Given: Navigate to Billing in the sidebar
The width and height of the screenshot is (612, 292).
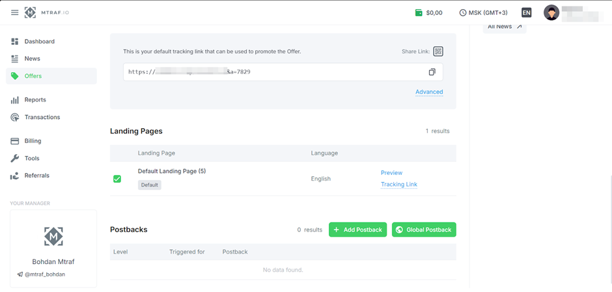Looking at the screenshot, I should (x=33, y=141).
